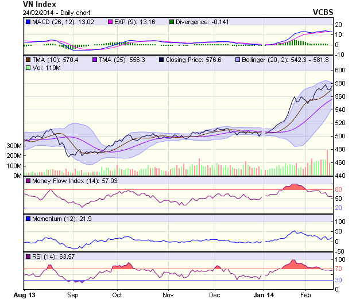This screenshot has width=356, height=307.
Task: Click the Nov label on the time axis
Action: pos(168,296)
